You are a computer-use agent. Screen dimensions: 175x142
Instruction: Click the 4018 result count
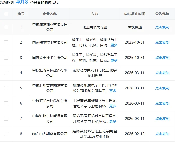coord(22,2)
